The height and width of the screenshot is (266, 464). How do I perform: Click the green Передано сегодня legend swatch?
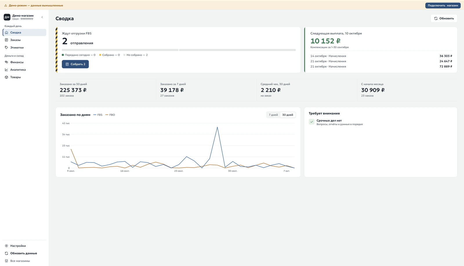[63, 55]
